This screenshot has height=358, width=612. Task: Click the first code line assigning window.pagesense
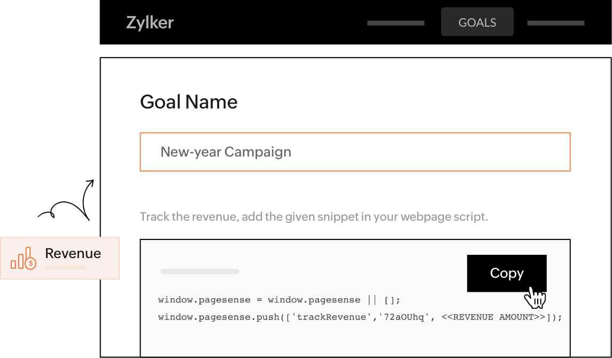click(279, 300)
